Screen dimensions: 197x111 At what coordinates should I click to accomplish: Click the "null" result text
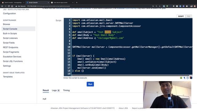pyautogui.click(x=44, y=99)
